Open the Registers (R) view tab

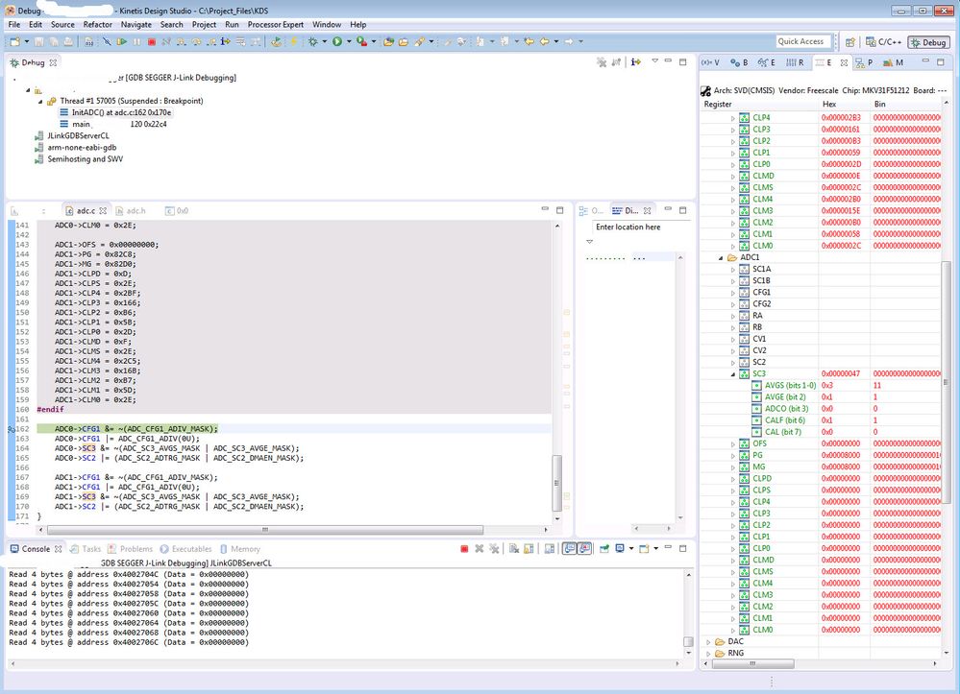pos(795,62)
